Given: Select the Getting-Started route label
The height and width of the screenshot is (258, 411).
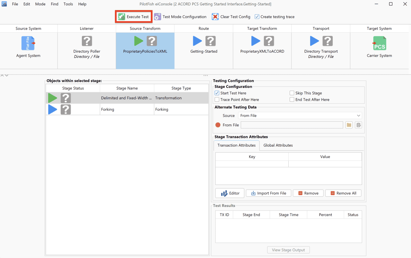Looking at the screenshot, I should pos(204,51).
